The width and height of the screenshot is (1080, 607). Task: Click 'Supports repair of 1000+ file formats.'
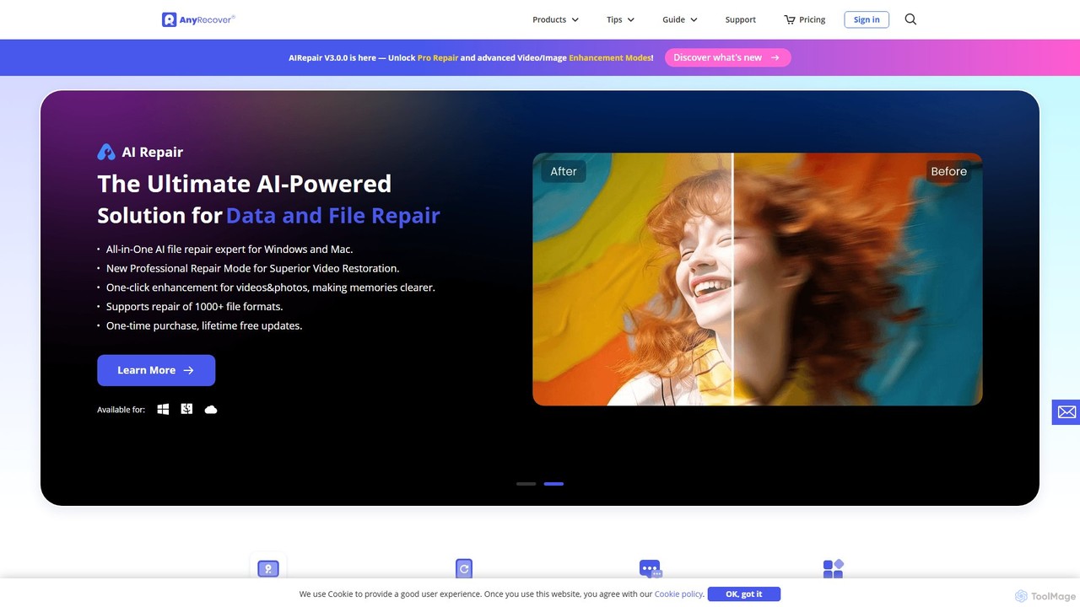tap(194, 306)
